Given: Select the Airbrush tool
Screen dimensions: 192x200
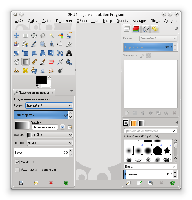Looking at the screenshot, I should 60,62.
